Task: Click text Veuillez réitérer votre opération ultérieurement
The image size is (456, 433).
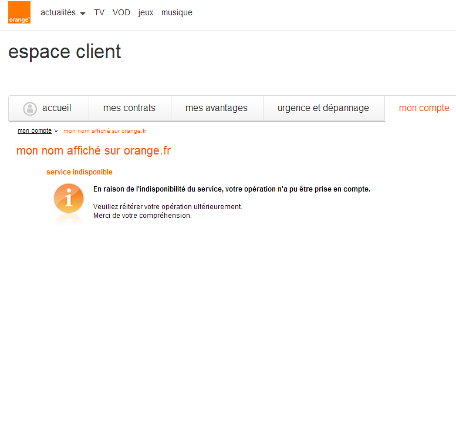Action: (167, 206)
